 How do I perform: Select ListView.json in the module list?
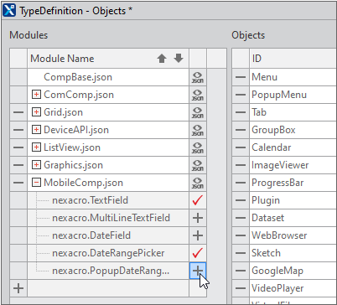pyautogui.click(x=72, y=147)
